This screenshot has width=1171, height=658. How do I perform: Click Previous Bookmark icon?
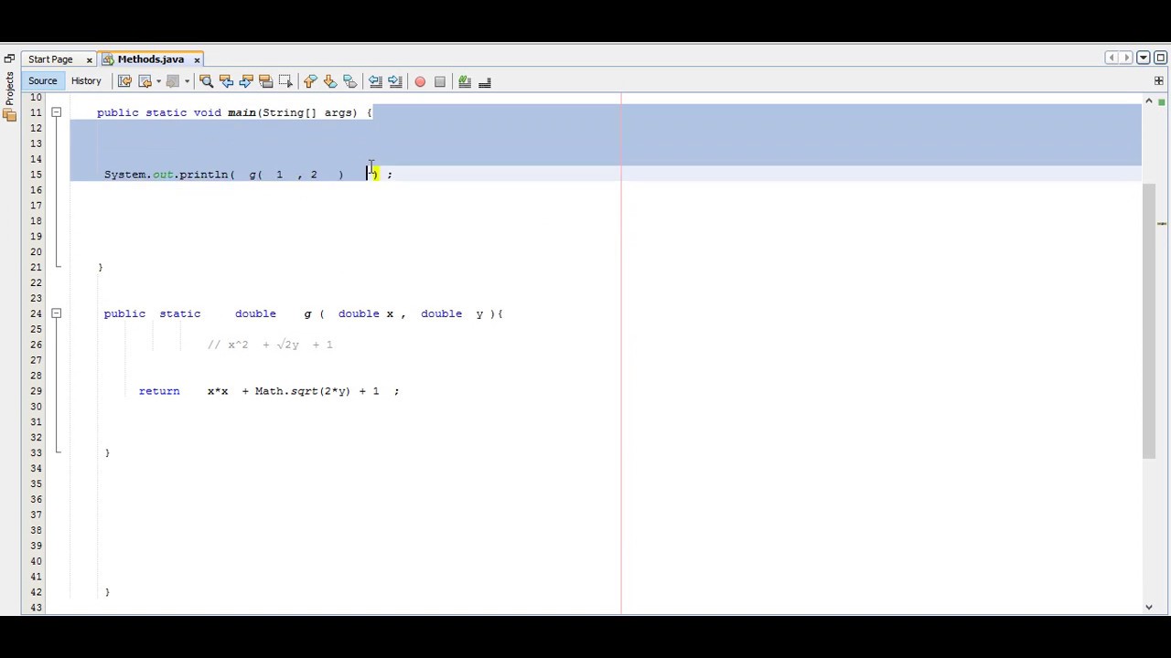click(x=310, y=81)
